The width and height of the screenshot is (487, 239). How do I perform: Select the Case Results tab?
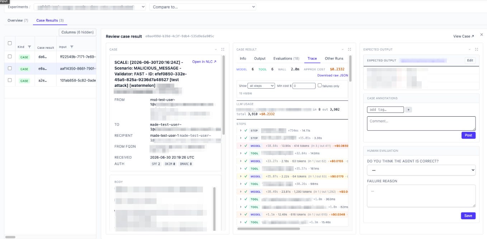pos(50,20)
